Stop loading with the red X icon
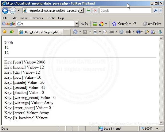 (95, 10)
